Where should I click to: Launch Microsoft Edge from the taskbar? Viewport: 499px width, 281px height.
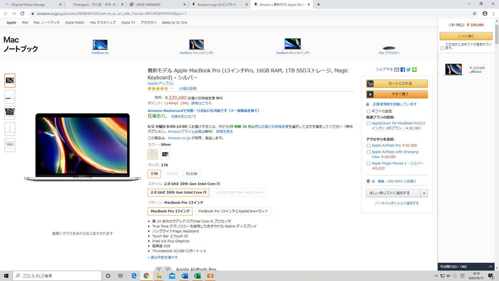[134, 276]
